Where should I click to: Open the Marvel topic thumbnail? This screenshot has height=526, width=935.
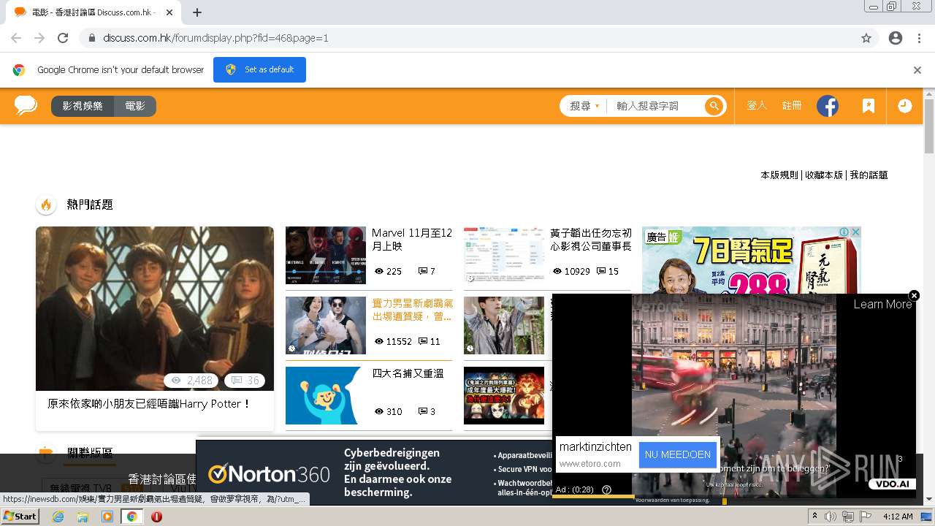(325, 255)
